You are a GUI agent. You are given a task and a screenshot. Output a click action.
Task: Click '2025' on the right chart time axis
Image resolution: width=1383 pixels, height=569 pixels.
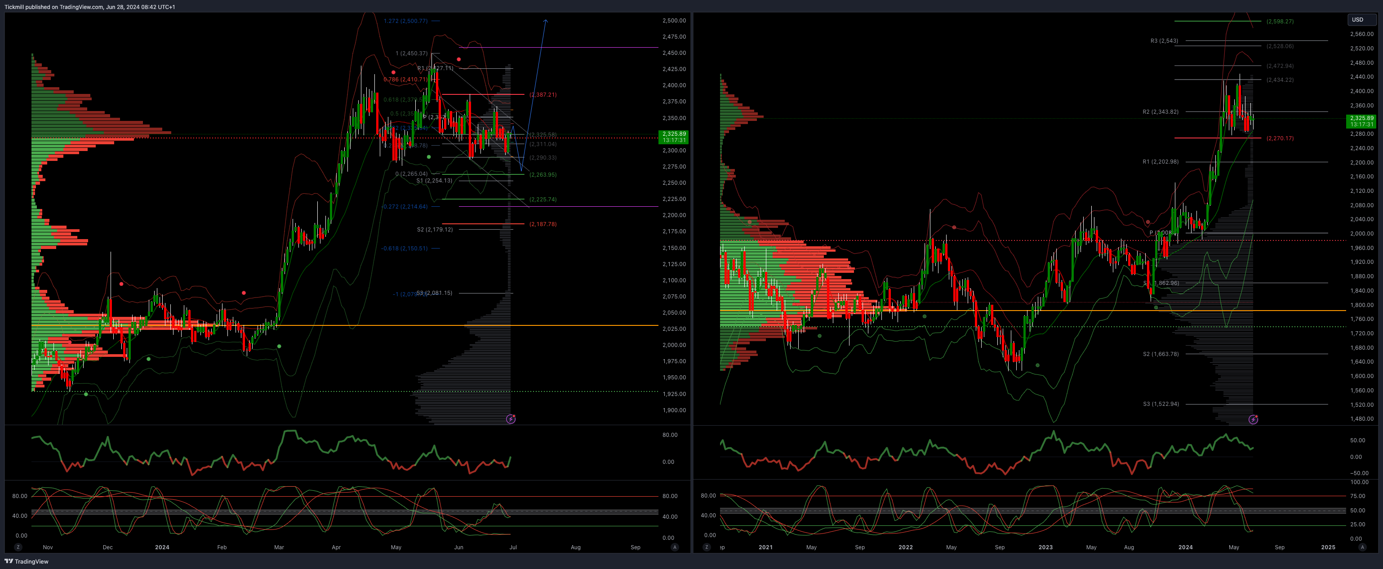click(1328, 547)
